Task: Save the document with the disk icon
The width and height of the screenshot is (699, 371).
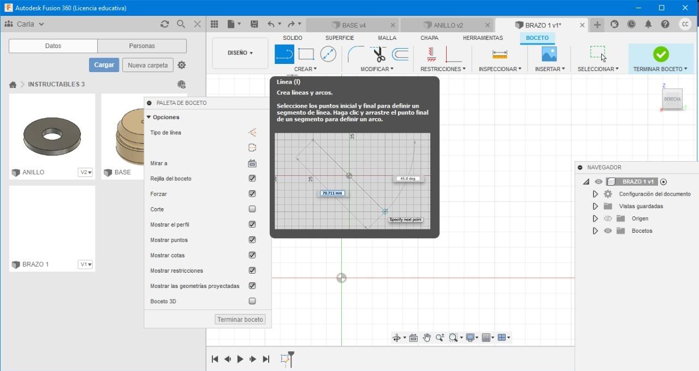Action: point(254,24)
